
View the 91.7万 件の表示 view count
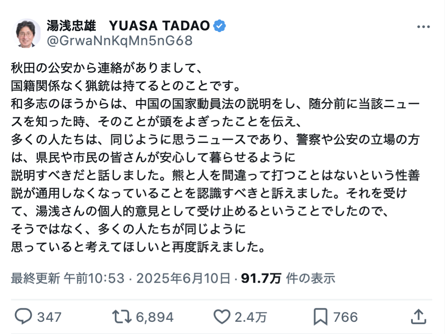coord(288,278)
